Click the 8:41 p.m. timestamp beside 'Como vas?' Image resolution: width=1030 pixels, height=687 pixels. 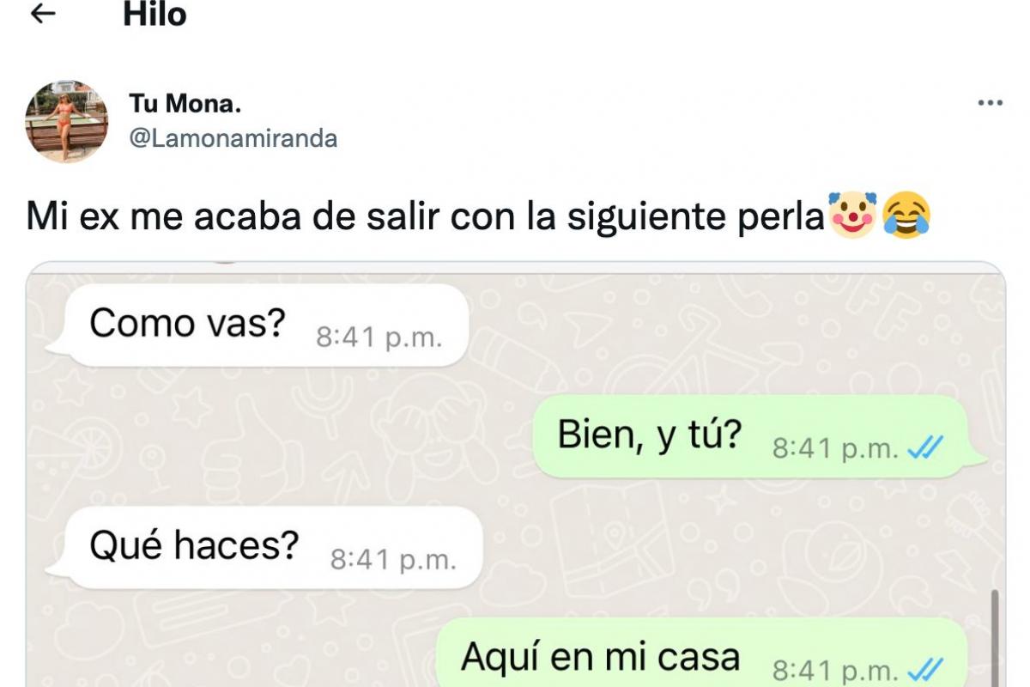[379, 338]
